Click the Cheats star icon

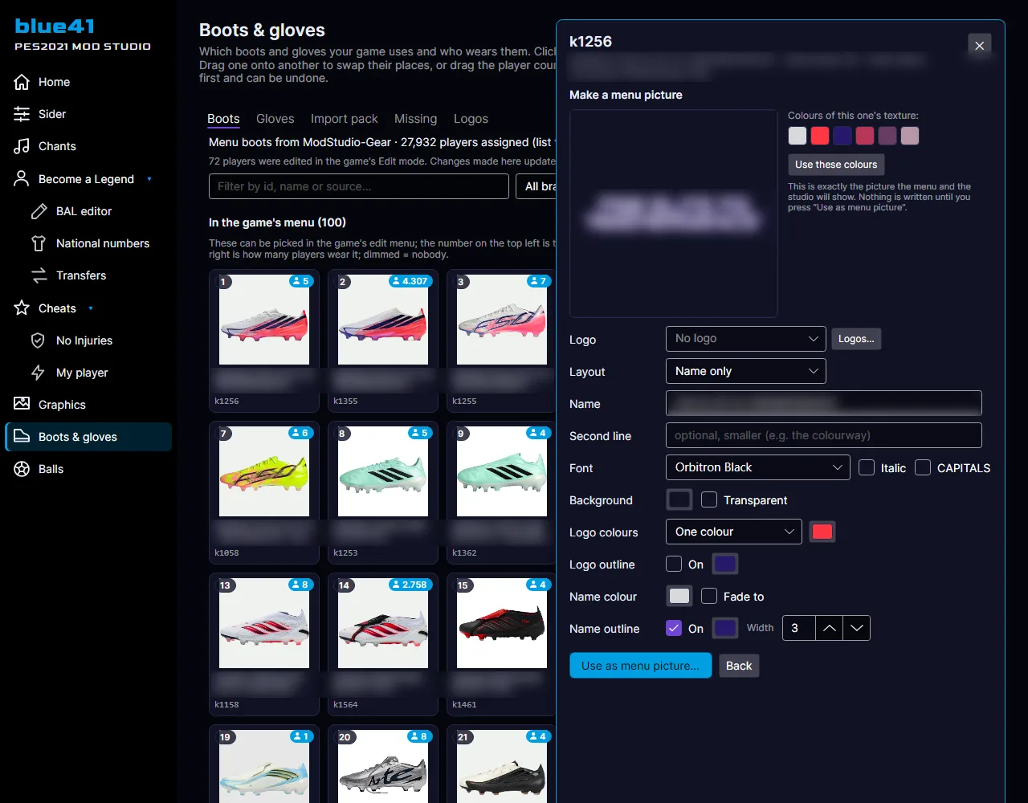[x=22, y=308]
